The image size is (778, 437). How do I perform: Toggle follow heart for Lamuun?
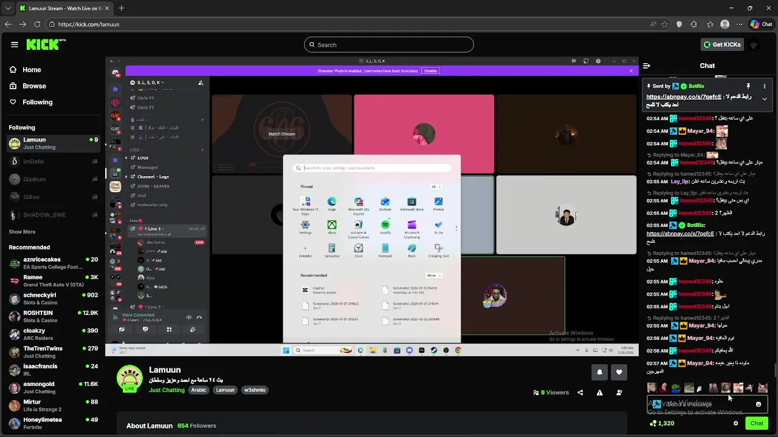[619, 372]
